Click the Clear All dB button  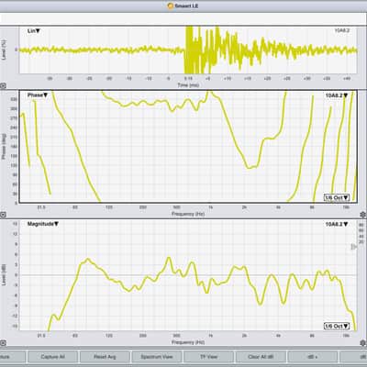[x=261, y=357]
